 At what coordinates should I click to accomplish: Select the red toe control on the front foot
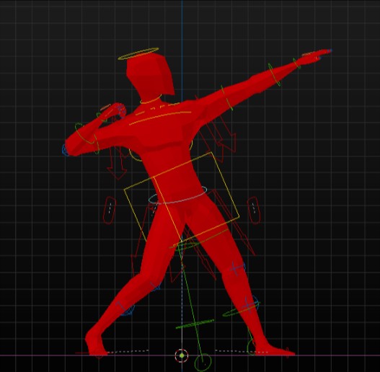click(x=288, y=353)
